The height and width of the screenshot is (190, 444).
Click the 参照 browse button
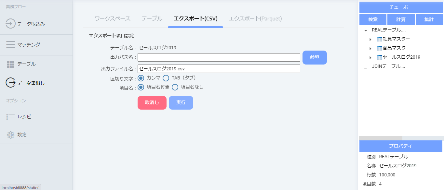(314, 57)
